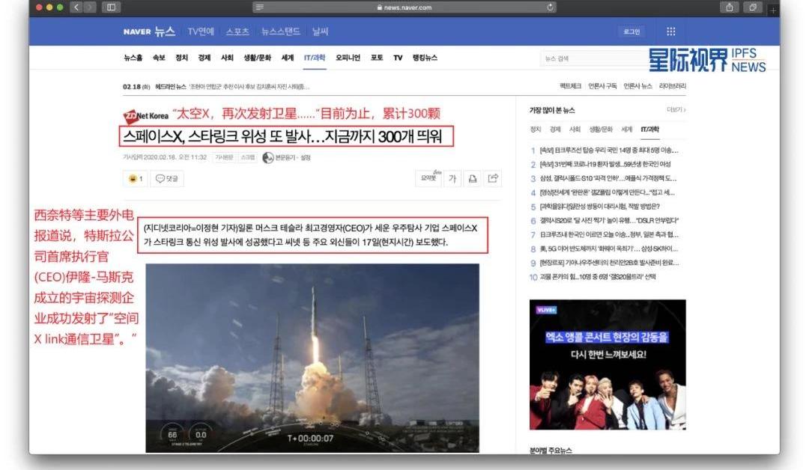Switch to 세계 tab in most-viewed news
The width and height of the screenshot is (809, 470).
(626, 129)
